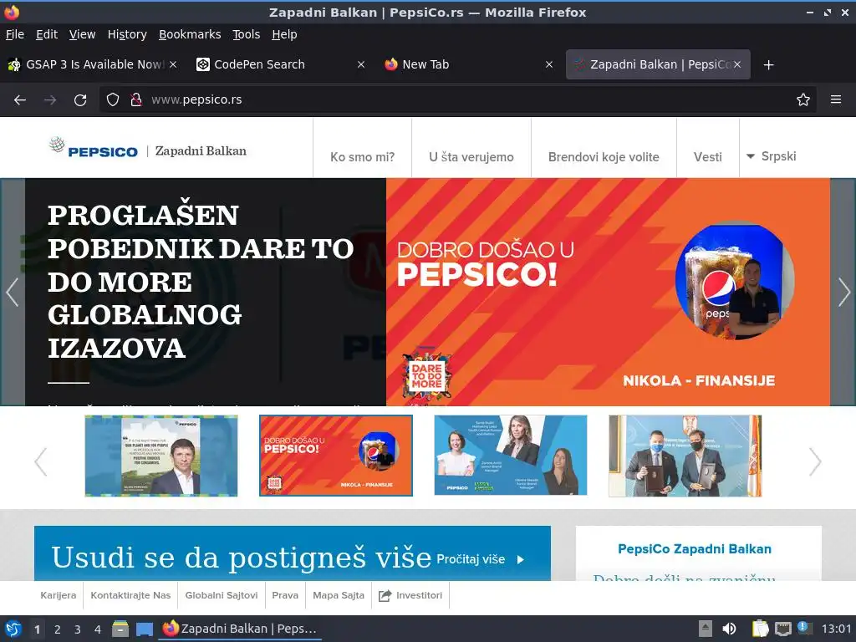Image resolution: width=856 pixels, height=642 pixels.
Task: Close the GSAP 3 Is Available Now tab
Action: 172,64
